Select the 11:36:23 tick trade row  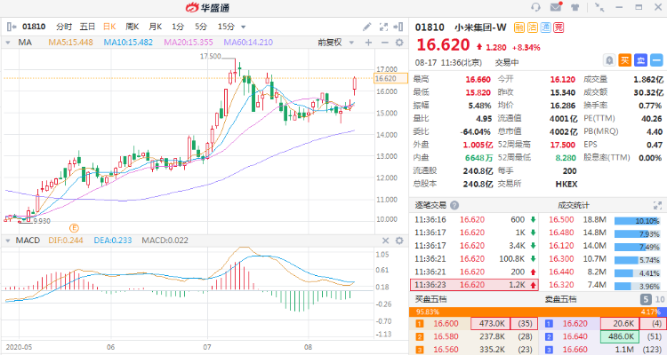pyautogui.click(x=474, y=285)
